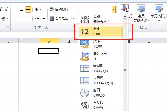Open 单元格样式 cell styles
This screenshot has width=167, height=111.
(x=159, y=13)
